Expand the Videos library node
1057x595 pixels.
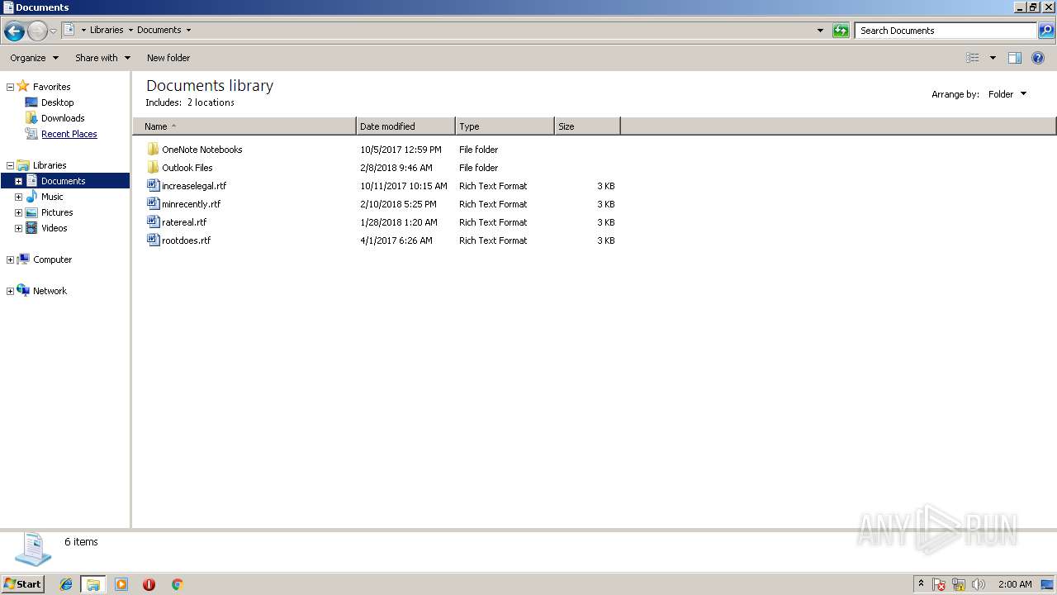click(x=18, y=228)
